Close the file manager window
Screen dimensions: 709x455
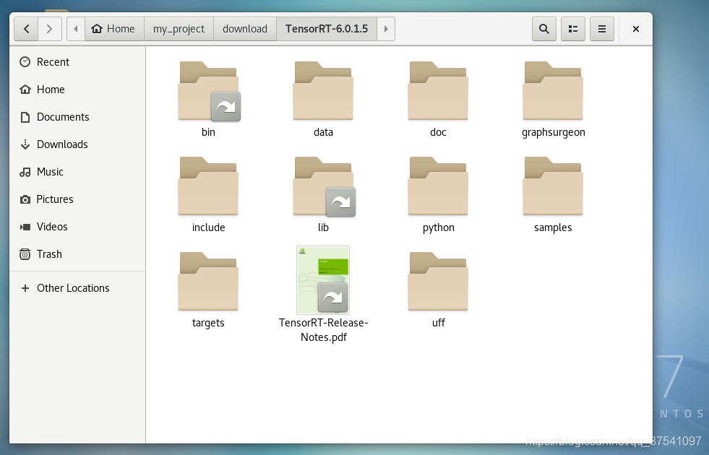[636, 29]
